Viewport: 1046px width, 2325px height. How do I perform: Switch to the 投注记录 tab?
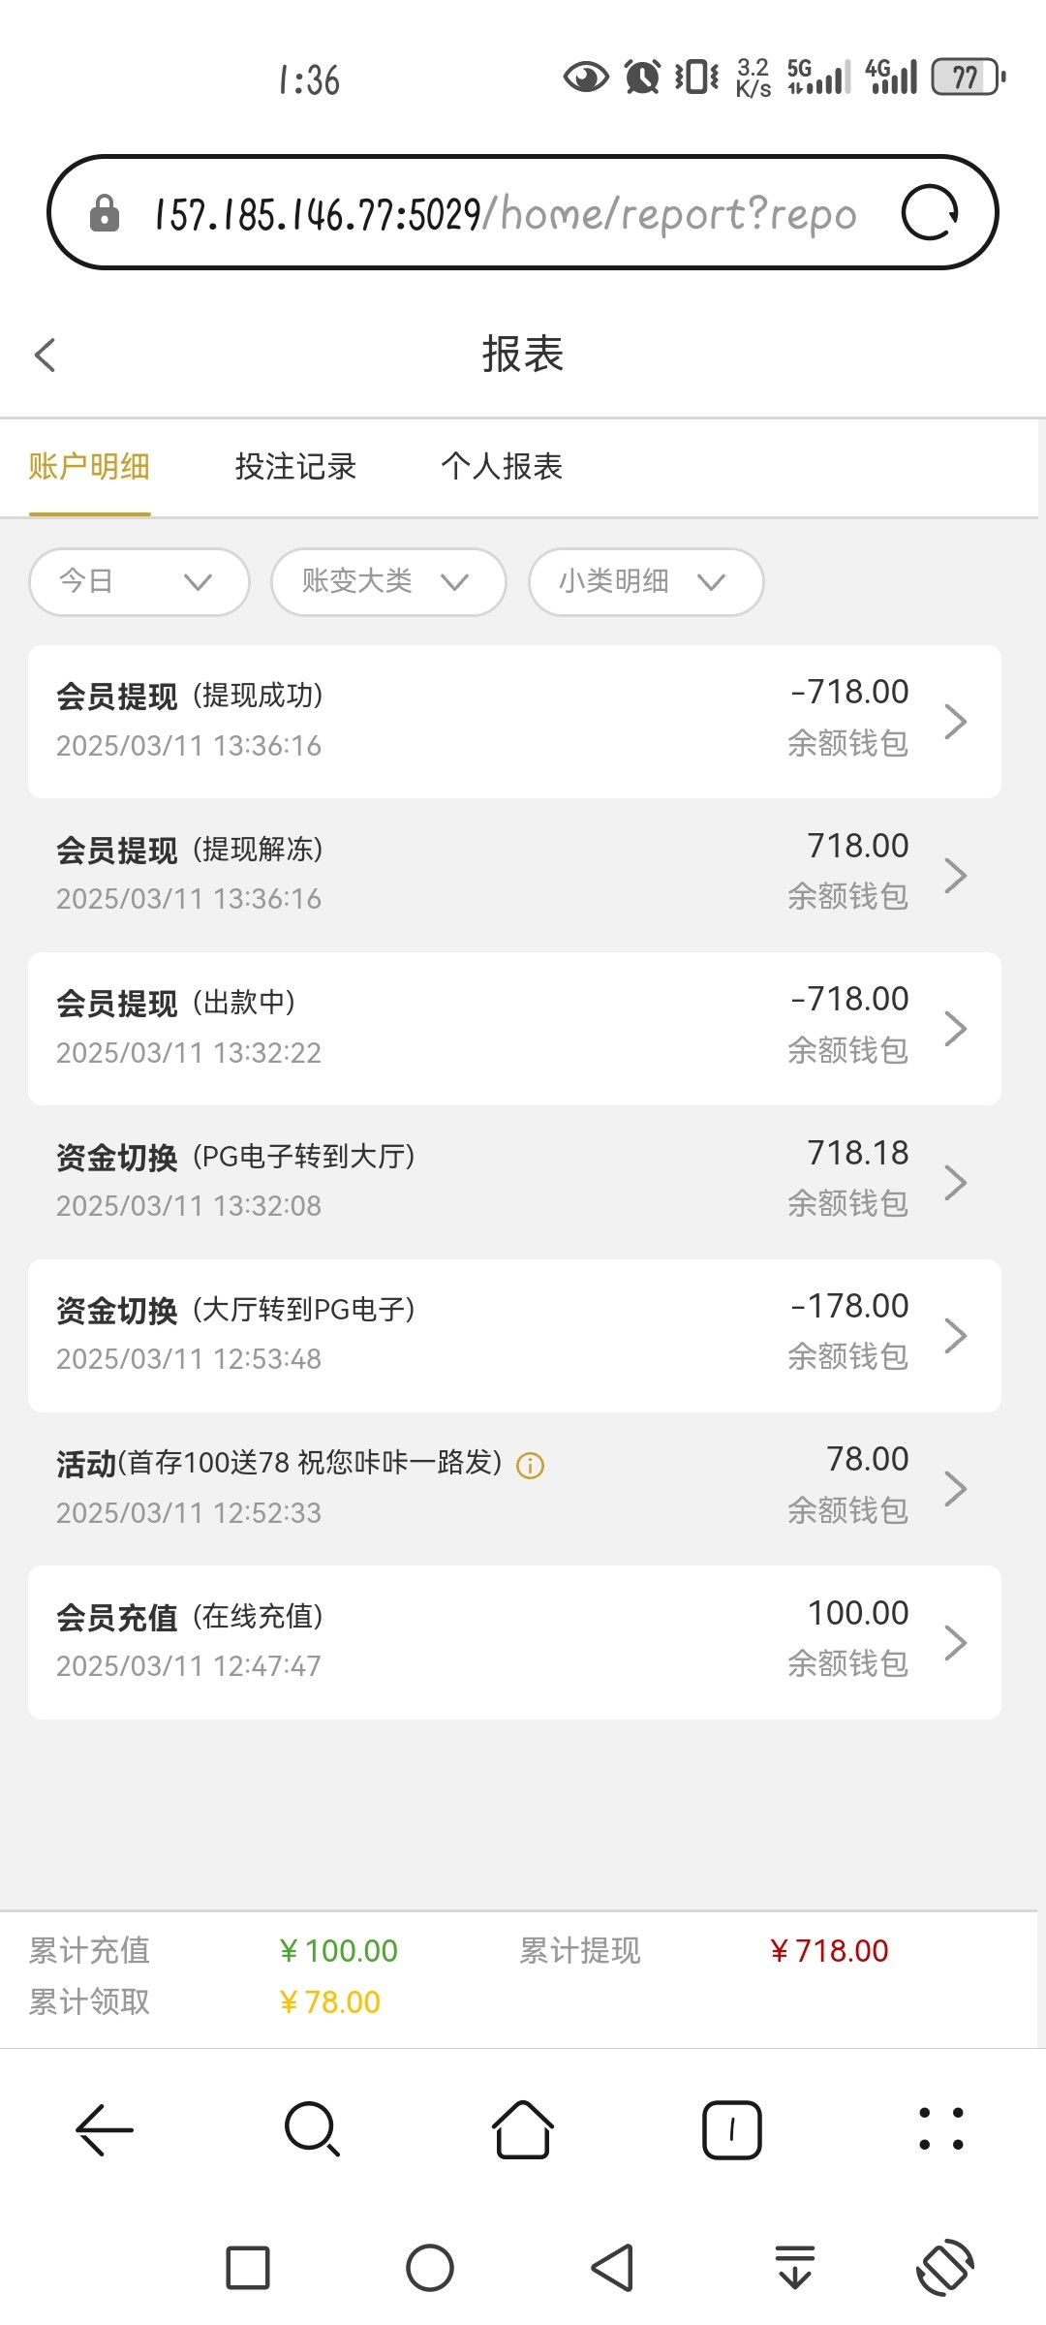tap(295, 467)
